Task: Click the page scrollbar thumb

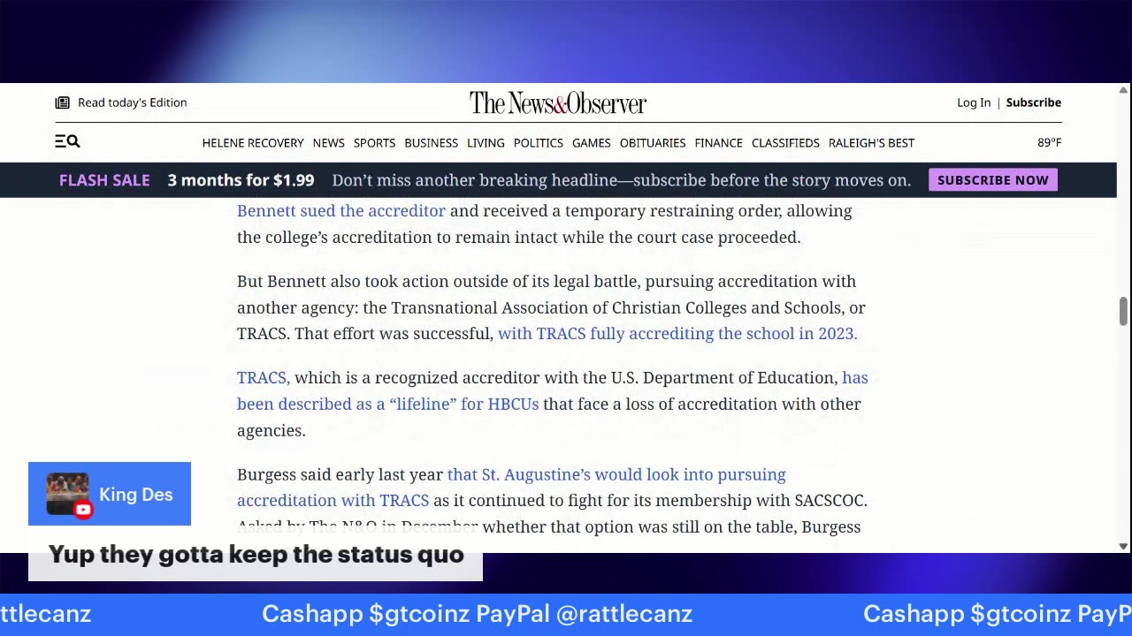Action: click(x=1123, y=311)
